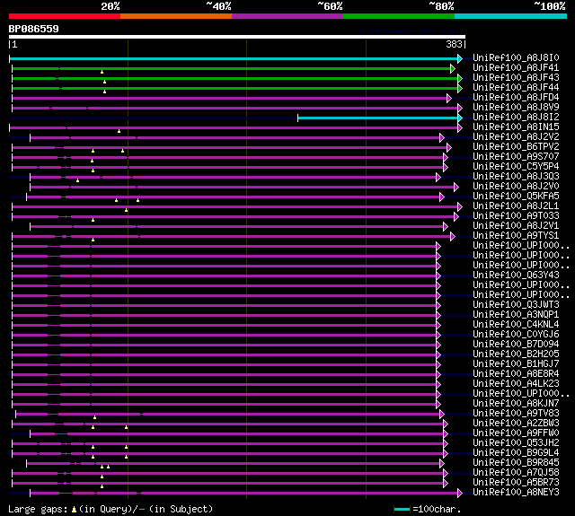Select the cyan ~100% identity legend segment
The width and height of the screenshot is (575, 516).
(511, 16)
